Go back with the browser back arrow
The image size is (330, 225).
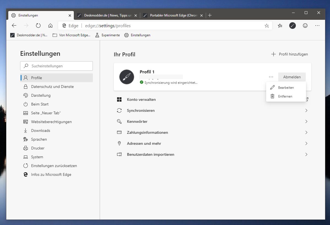tap(14, 26)
